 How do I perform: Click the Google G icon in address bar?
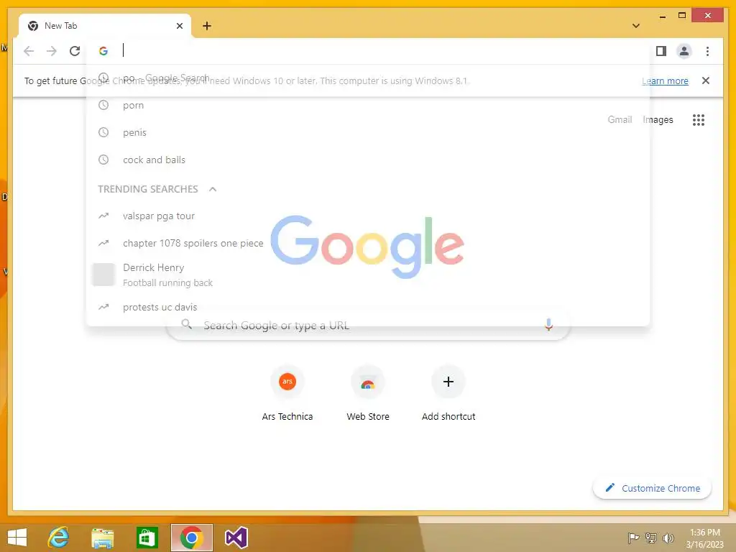[x=103, y=51]
